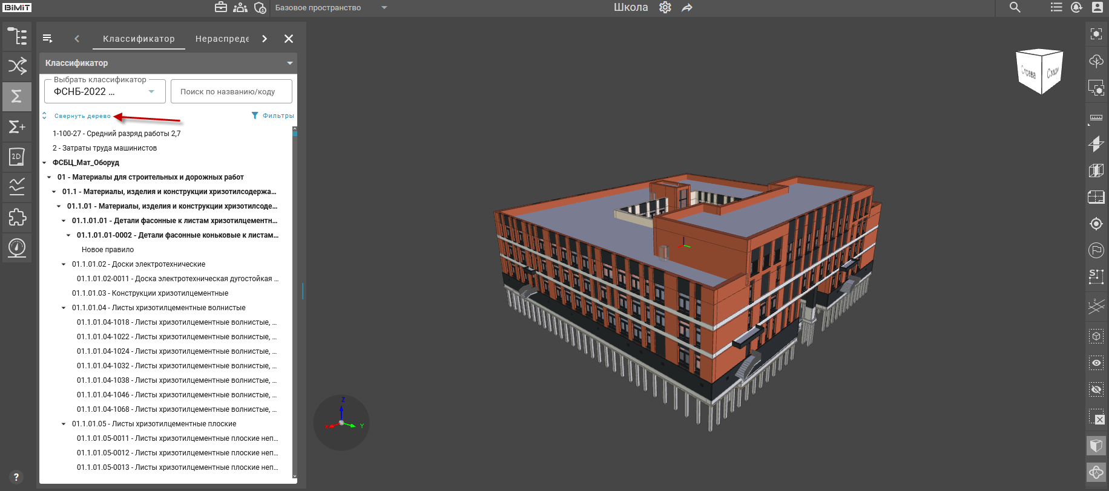Select the sigma classifier tool
Viewport: 1109px width, 491px height.
(17, 96)
